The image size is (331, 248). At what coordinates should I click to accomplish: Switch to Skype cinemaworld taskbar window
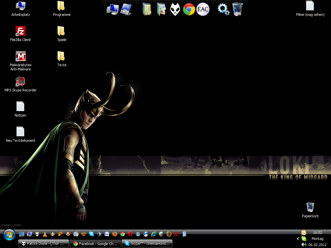(147, 243)
